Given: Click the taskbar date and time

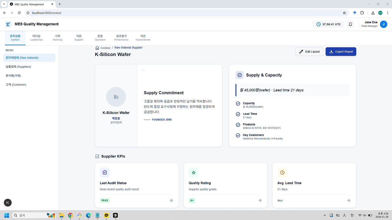Looking at the screenshot, I should tap(382, 215).
